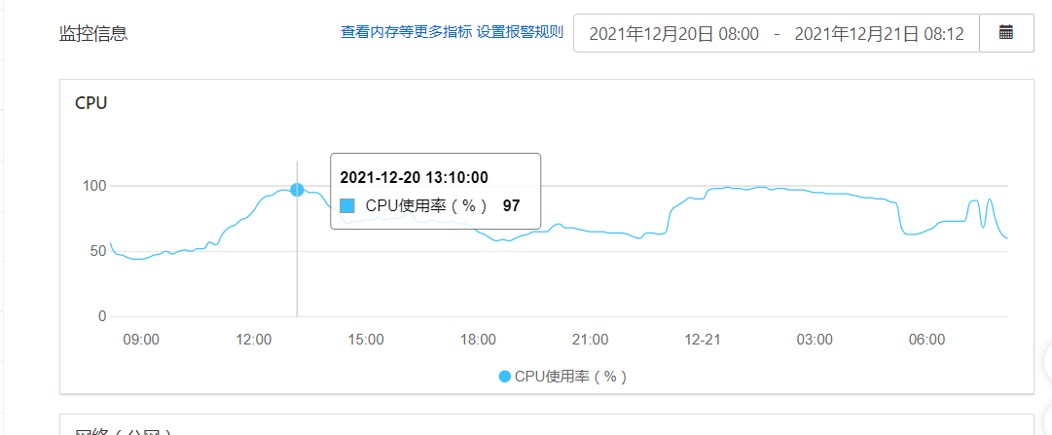Image resolution: width=1052 pixels, height=435 pixels.
Task: Click the tooltip timestamp 2021-12-20 13:10:00
Action: [414, 177]
